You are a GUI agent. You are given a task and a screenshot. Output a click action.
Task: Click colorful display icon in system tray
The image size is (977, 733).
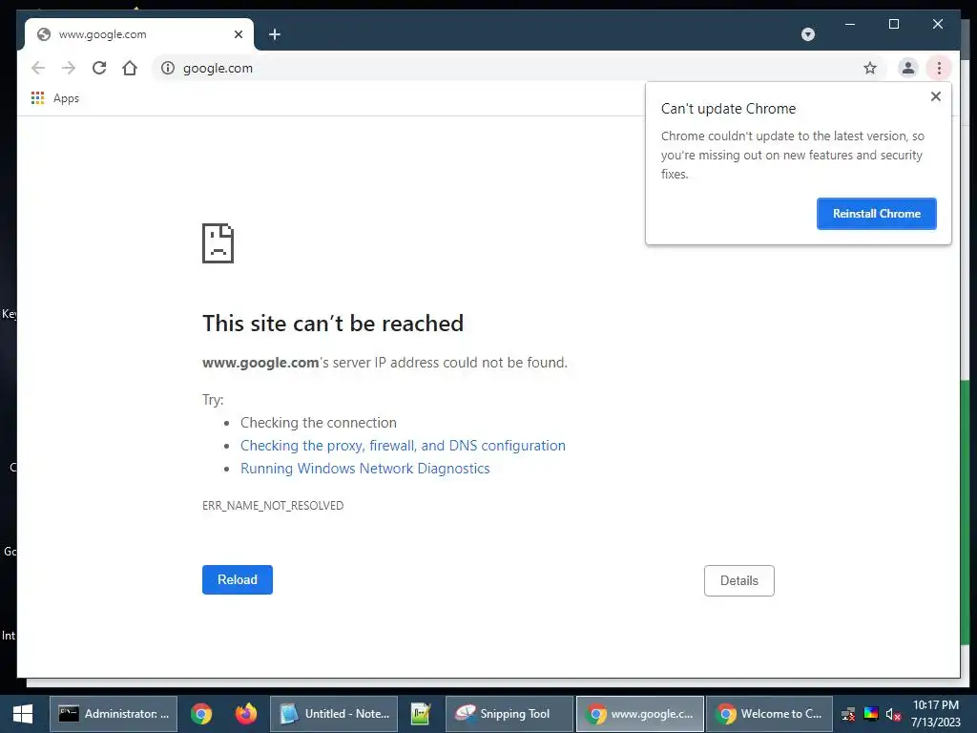coord(870,714)
